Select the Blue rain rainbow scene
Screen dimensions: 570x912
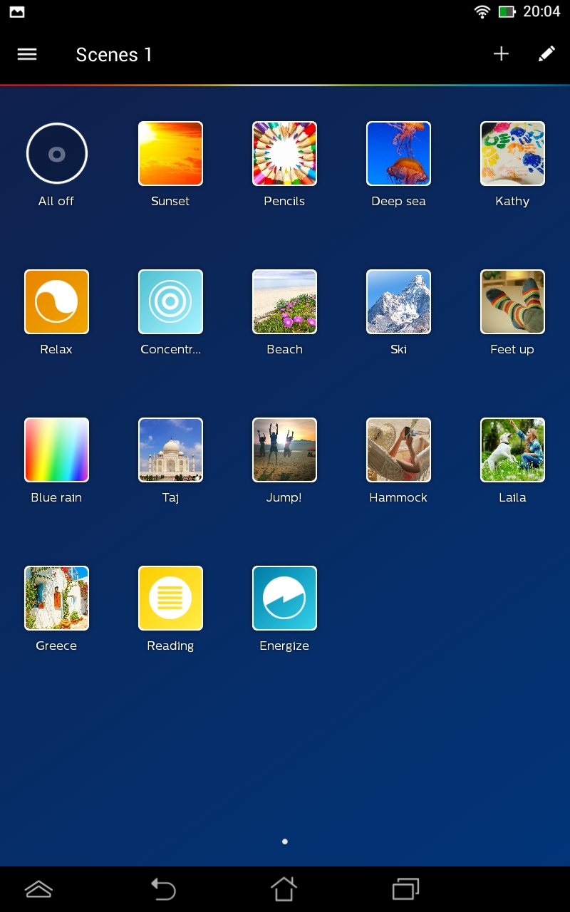pyautogui.click(x=57, y=450)
